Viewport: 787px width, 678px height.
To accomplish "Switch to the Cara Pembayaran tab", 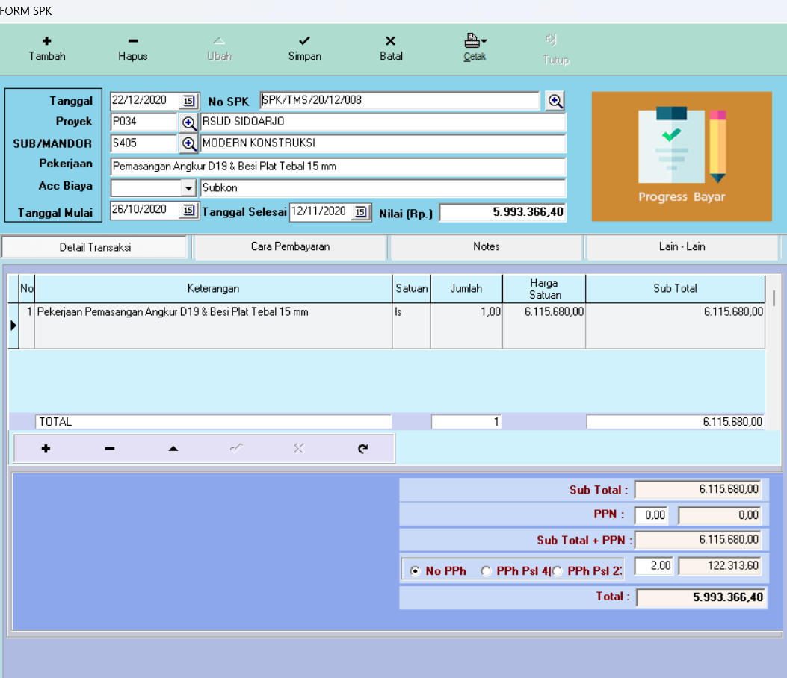I will (290, 246).
